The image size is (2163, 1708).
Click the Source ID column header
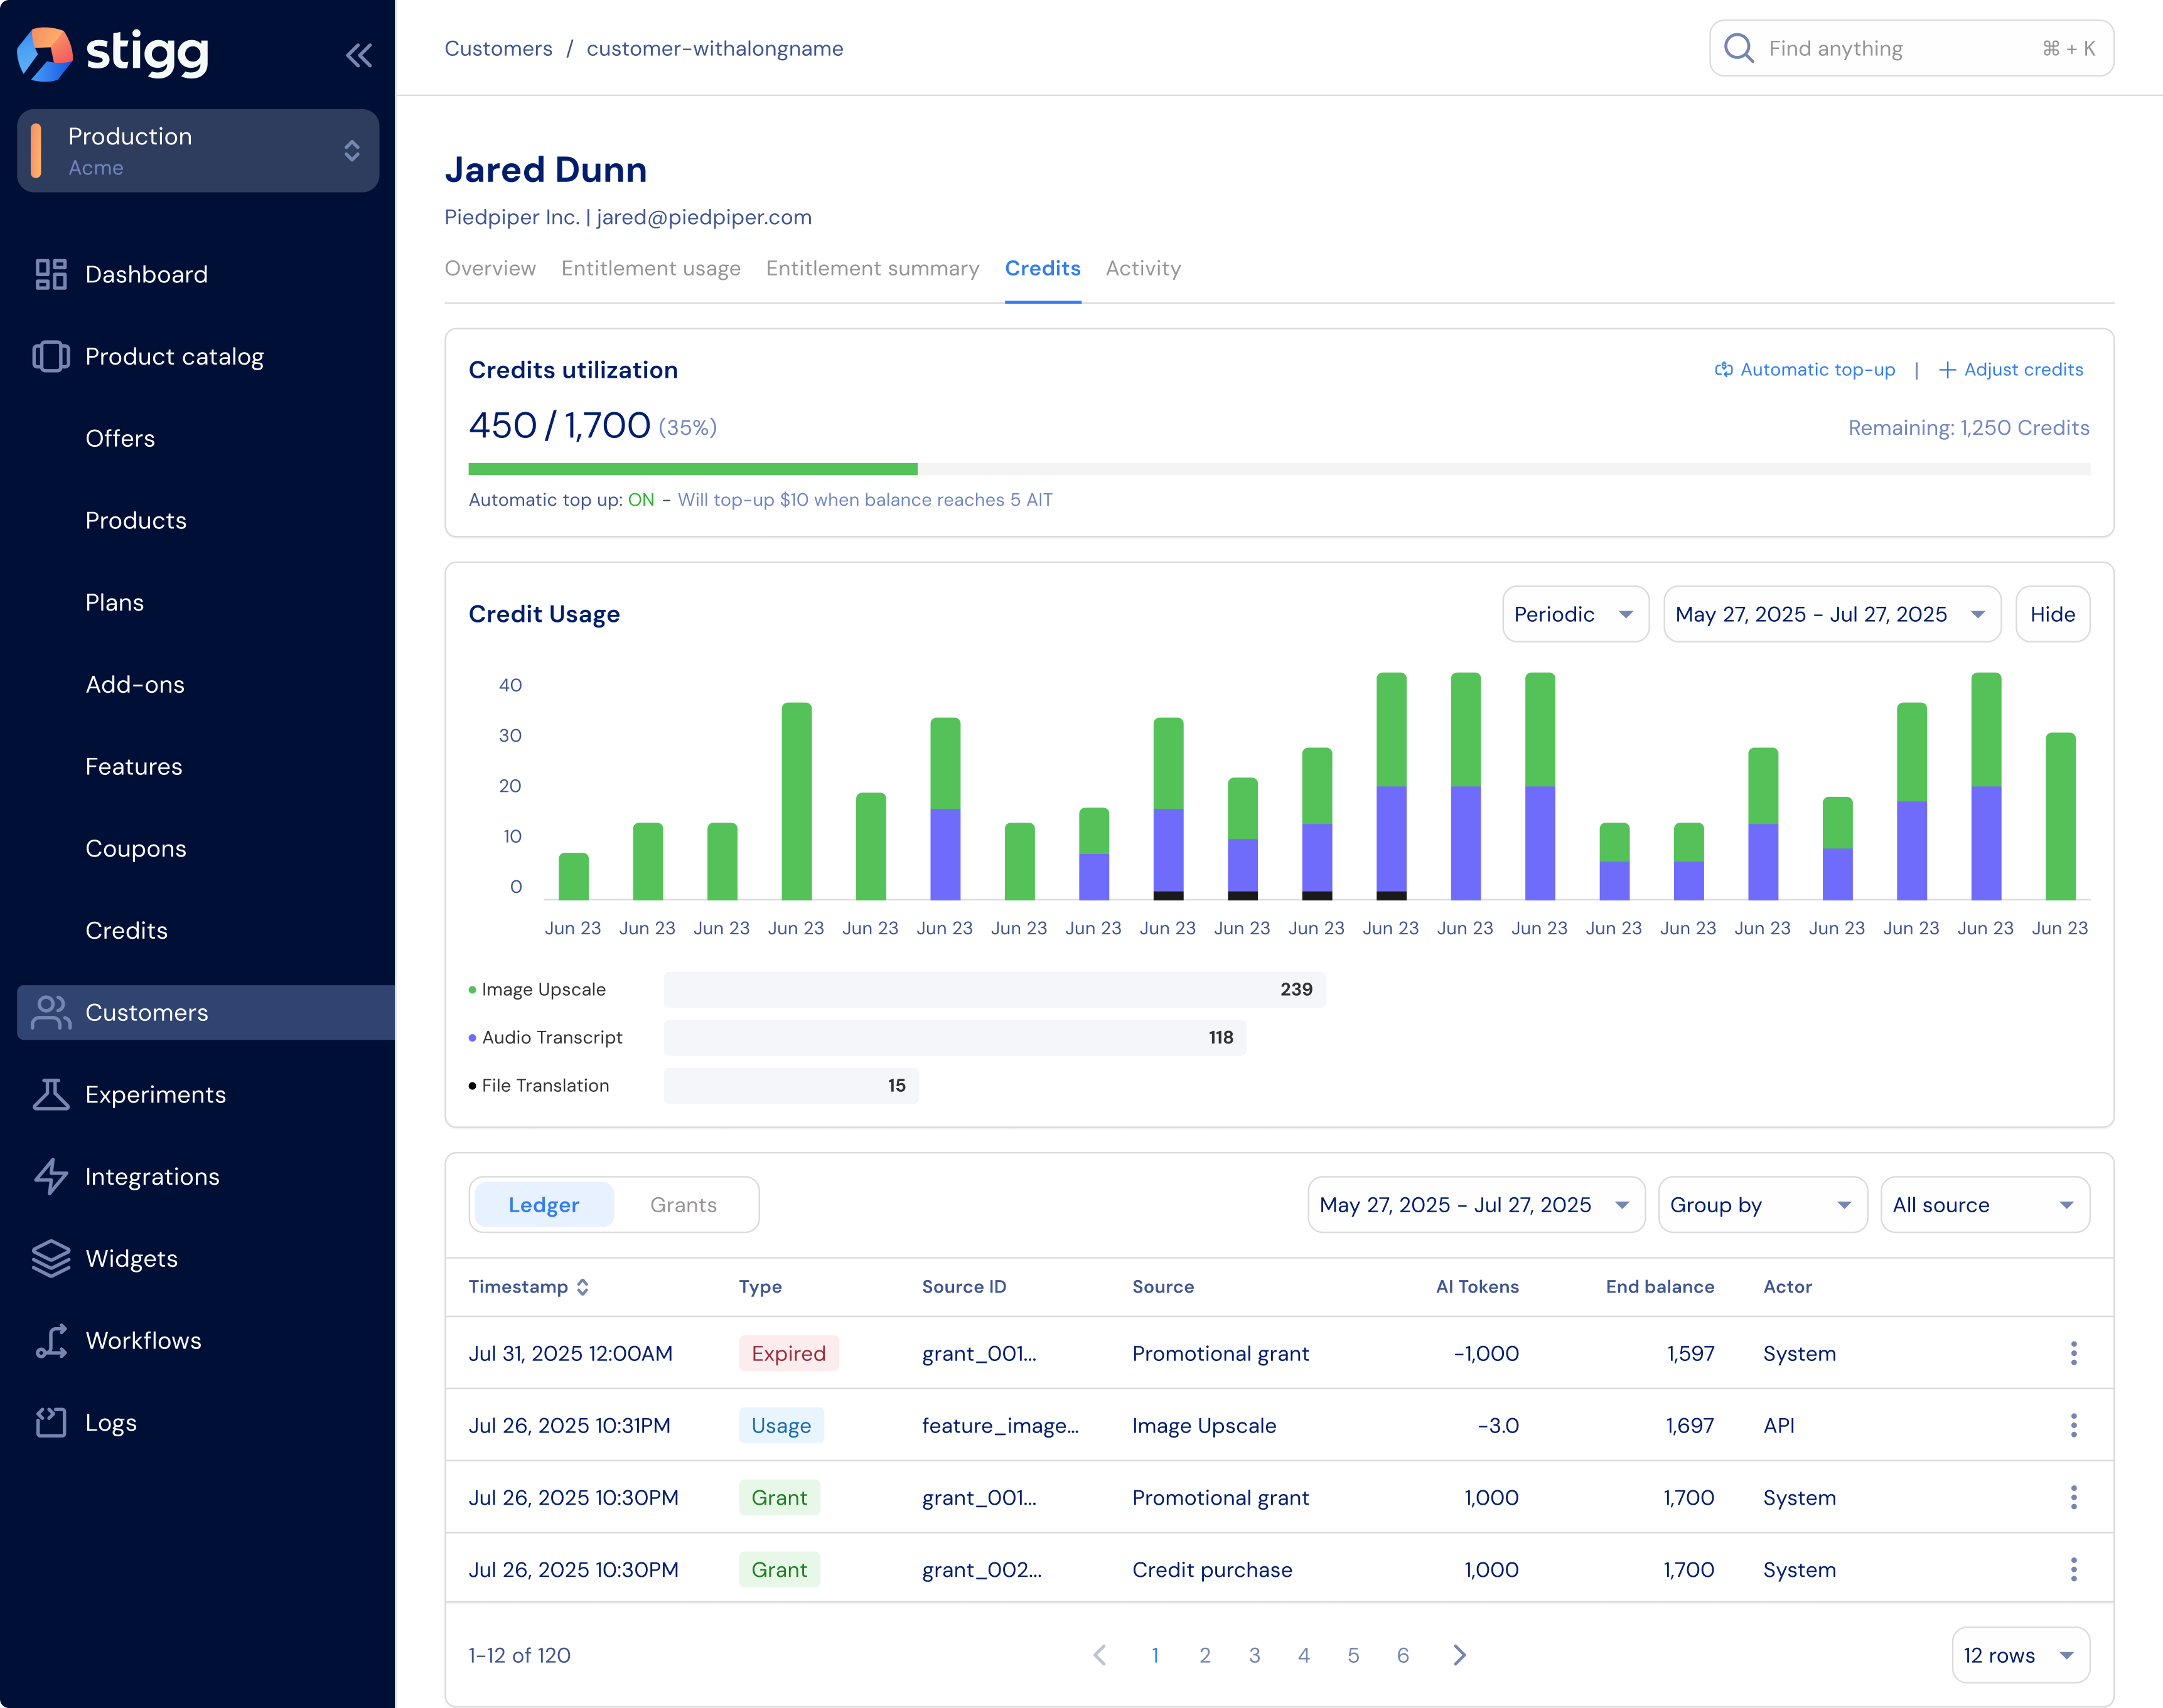(x=963, y=1287)
